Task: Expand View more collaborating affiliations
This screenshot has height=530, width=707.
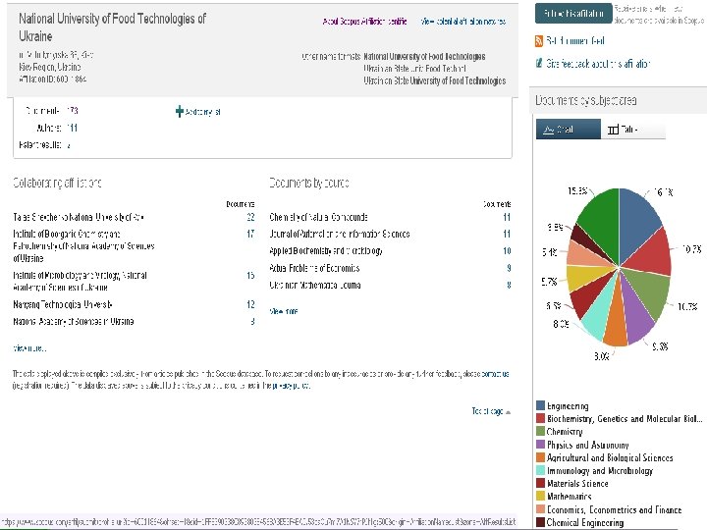Action: click(x=27, y=347)
